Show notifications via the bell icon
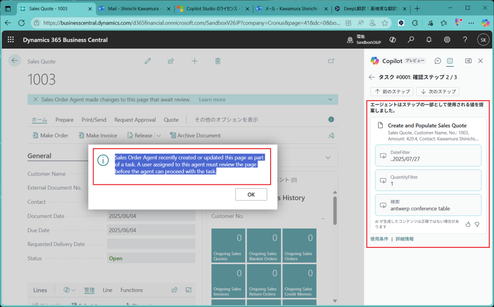Screen dimensions: 494x307 pyautogui.click(x=429, y=39)
